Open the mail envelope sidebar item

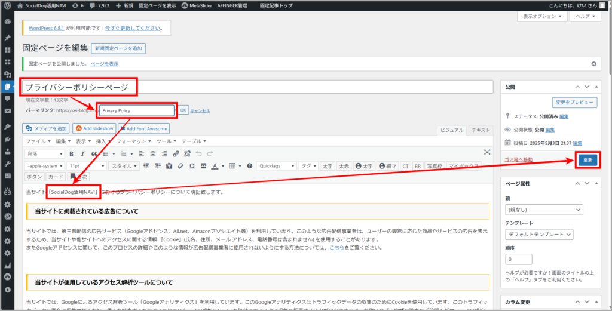tap(7, 111)
